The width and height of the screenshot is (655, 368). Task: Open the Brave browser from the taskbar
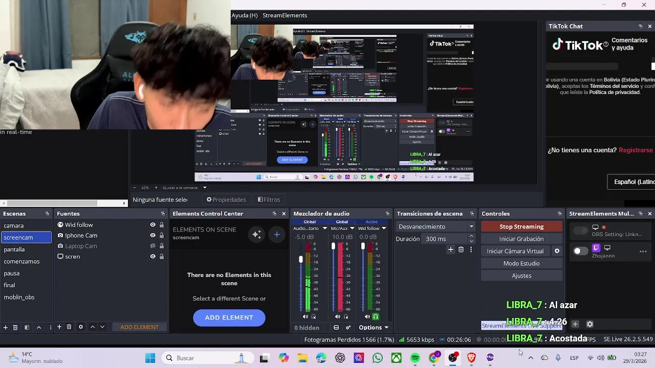471,358
